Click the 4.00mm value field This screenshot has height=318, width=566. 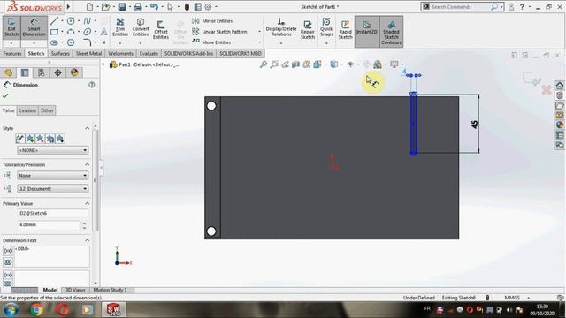coord(49,224)
